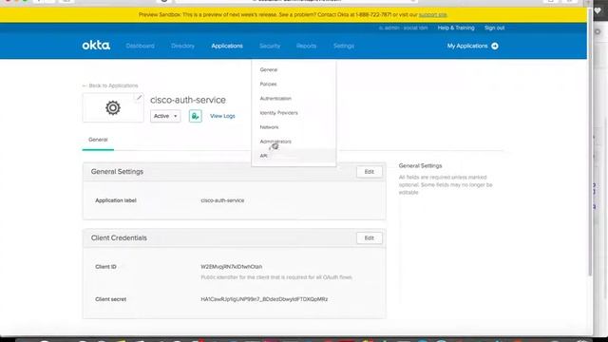
Task: Click the Application label value cisco-auth-service
Action: tap(222, 200)
